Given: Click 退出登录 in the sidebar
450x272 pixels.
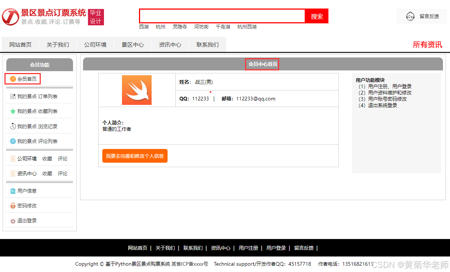Looking at the screenshot, I should 27,220.
